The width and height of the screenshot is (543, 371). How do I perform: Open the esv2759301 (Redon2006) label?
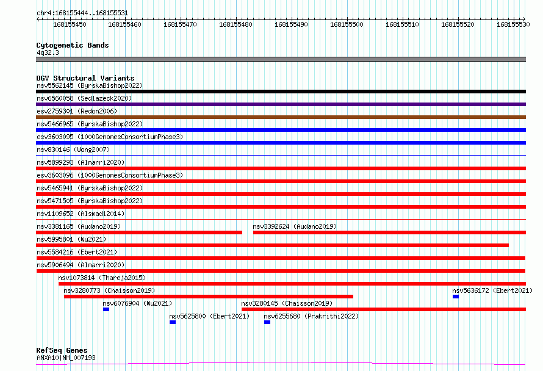click(77, 111)
